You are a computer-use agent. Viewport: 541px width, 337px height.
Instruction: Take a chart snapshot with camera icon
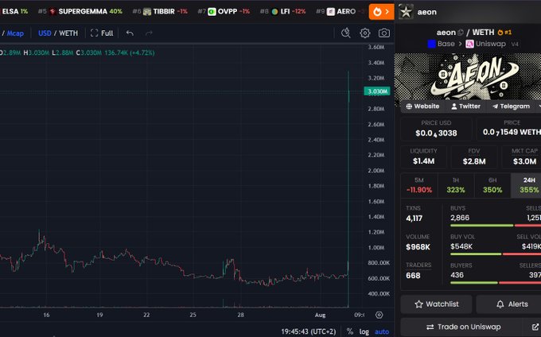[384, 33]
